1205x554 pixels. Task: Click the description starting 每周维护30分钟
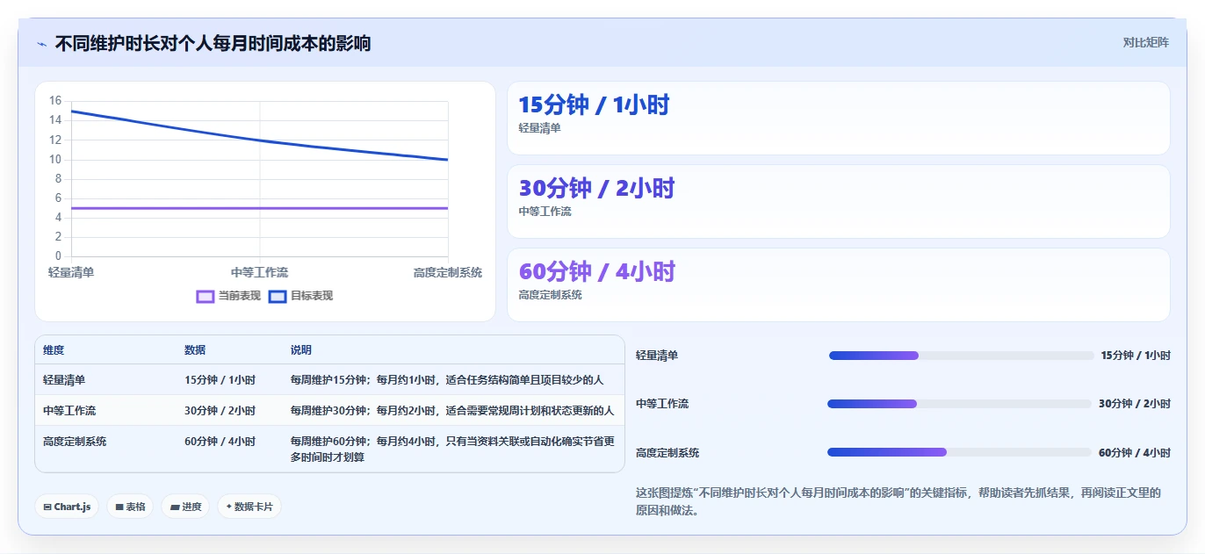452,411
